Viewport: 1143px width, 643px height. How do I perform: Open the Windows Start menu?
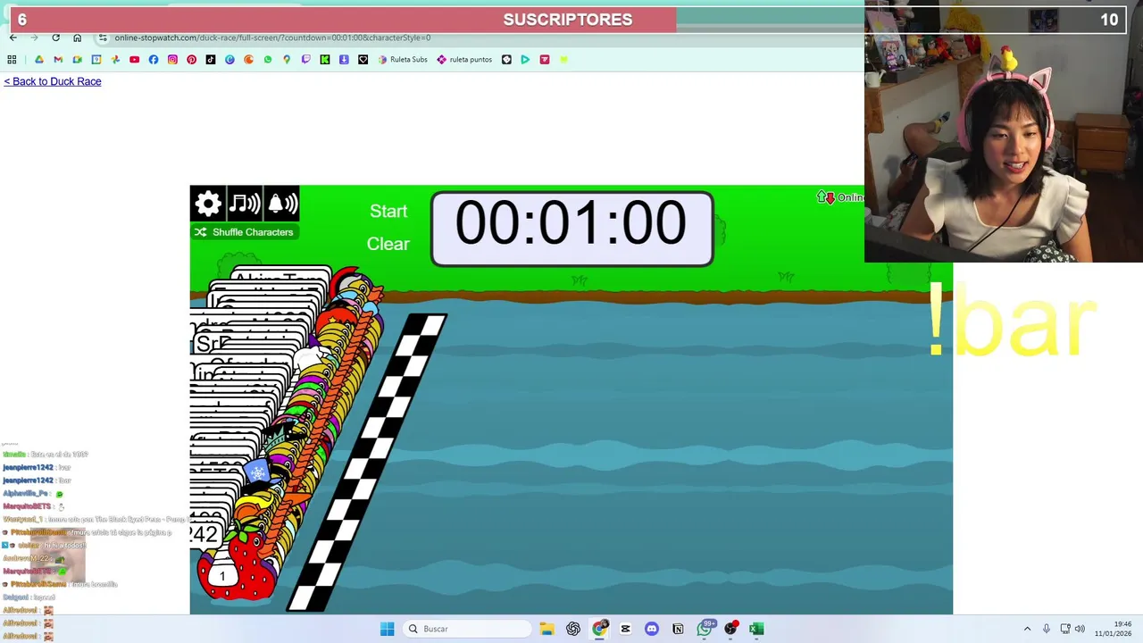click(387, 629)
